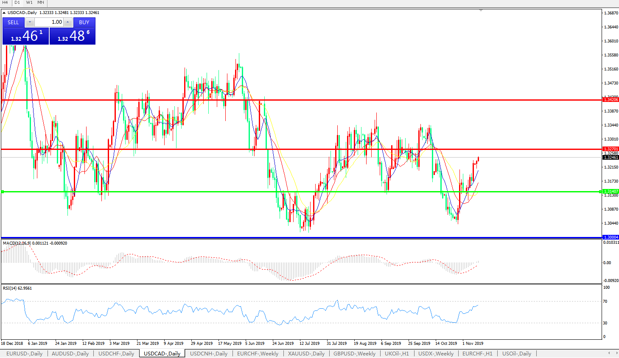Click the lot volume 1.00 field

point(49,22)
